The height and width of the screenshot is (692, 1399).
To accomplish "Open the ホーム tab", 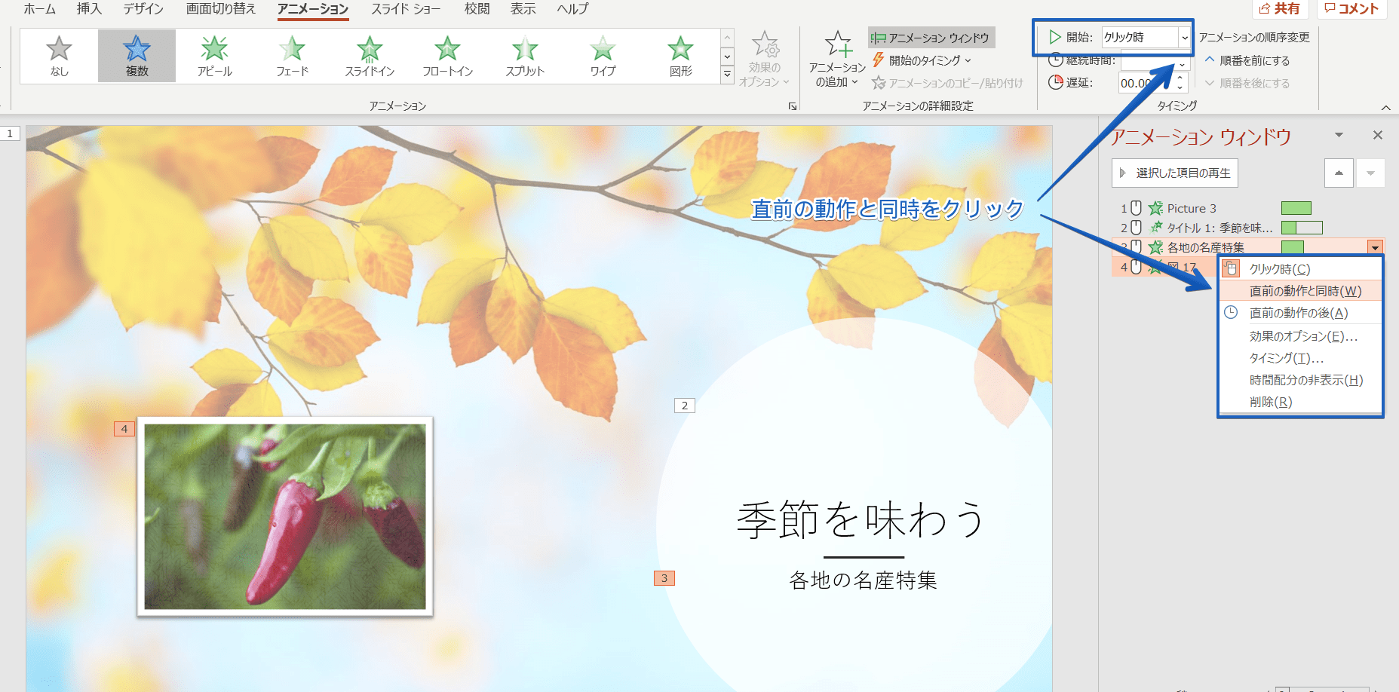I will [40, 9].
